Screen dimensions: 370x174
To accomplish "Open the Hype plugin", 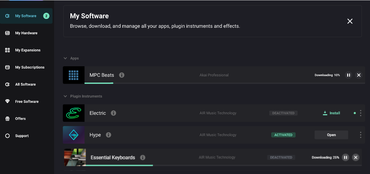I will [x=331, y=135].
